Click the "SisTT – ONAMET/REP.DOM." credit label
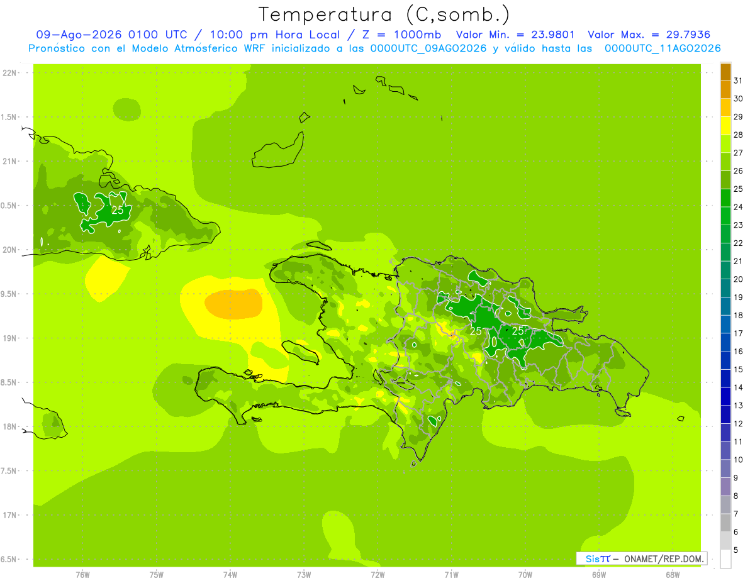This screenshot has height=583, width=755. [641, 558]
